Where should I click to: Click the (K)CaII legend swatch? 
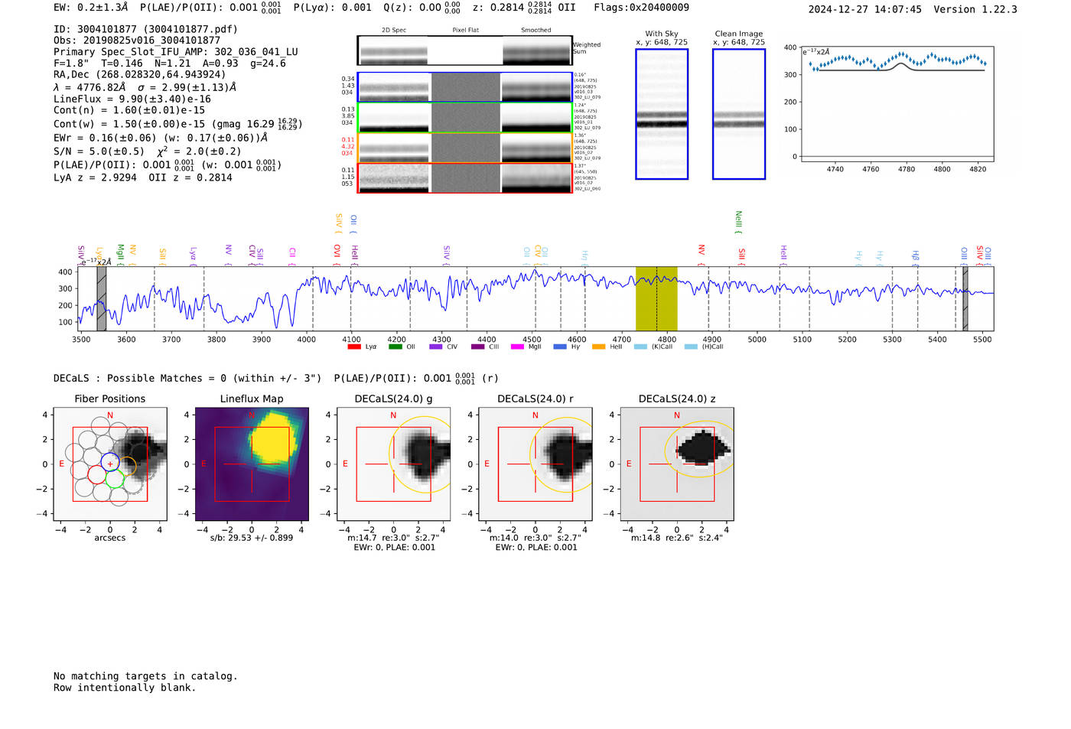coord(640,347)
